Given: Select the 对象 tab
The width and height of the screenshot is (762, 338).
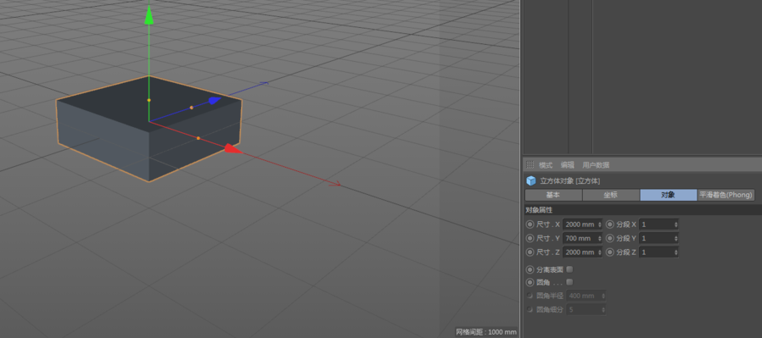Looking at the screenshot, I should pos(668,195).
